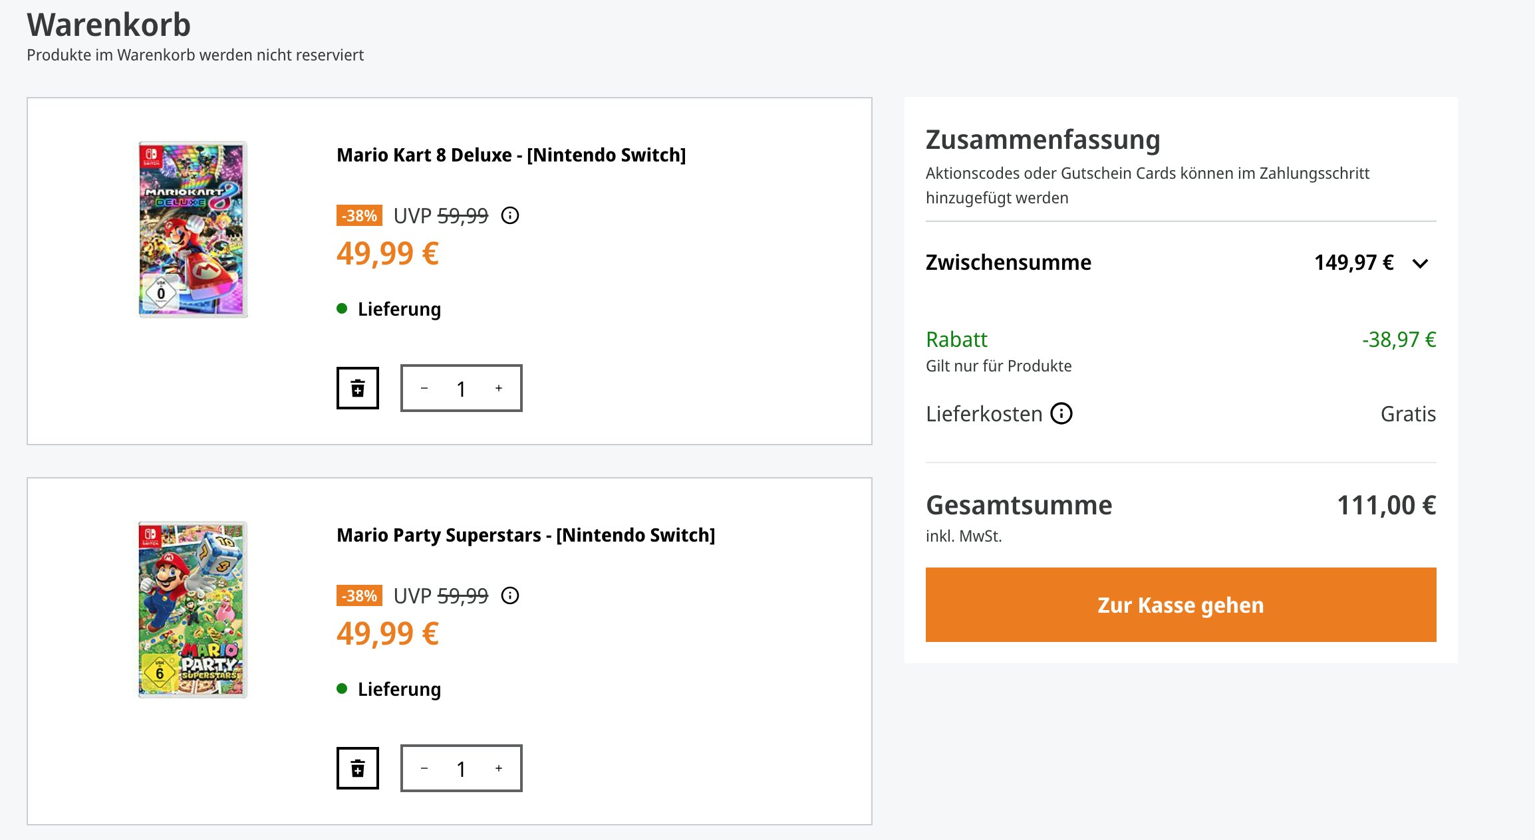
Task: Click the Mario Kart 8 Deluxe cover image
Action: [x=193, y=229]
